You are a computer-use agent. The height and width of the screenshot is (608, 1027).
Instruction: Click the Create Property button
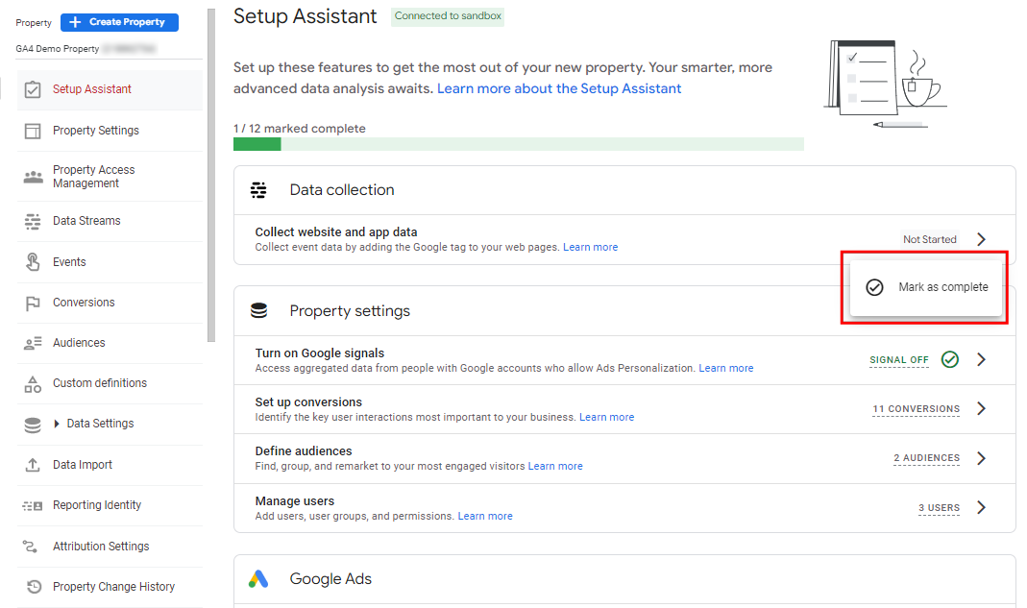119,22
